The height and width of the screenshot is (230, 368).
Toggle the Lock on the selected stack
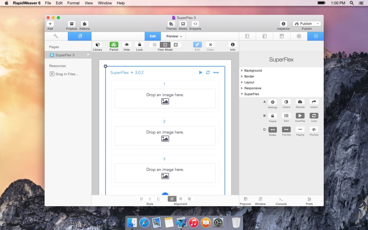click(x=140, y=44)
